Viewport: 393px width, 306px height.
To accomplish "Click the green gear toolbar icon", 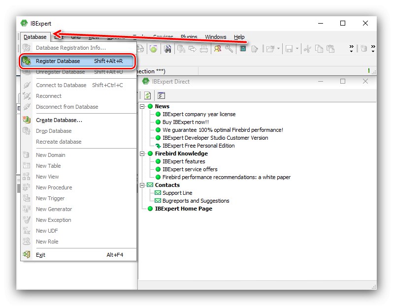I will point(153,49).
